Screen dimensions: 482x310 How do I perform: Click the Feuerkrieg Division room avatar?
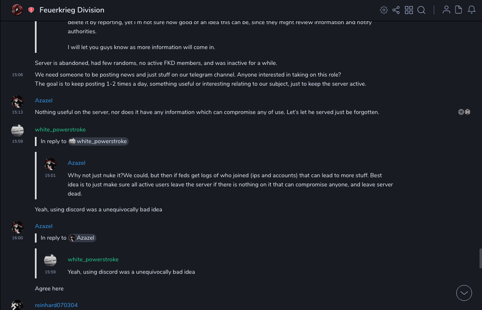(17, 10)
